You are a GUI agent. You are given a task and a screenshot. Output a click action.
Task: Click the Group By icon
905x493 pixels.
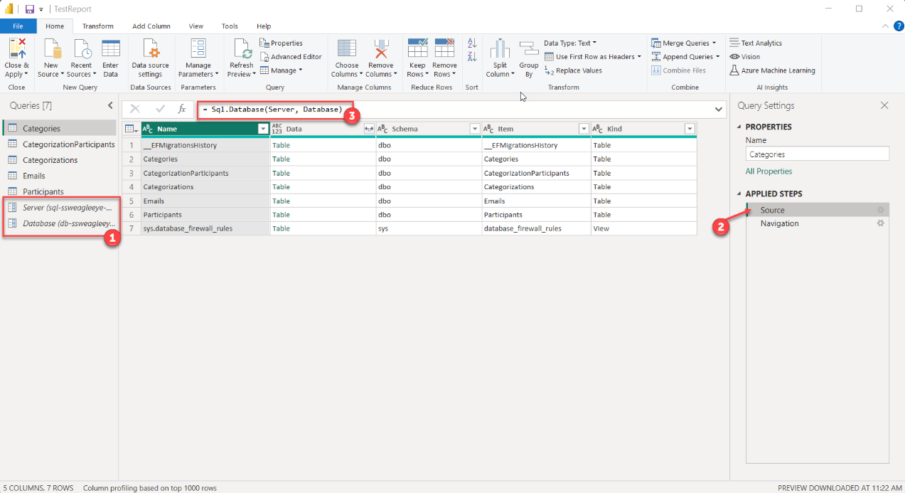(x=528, y=50)
